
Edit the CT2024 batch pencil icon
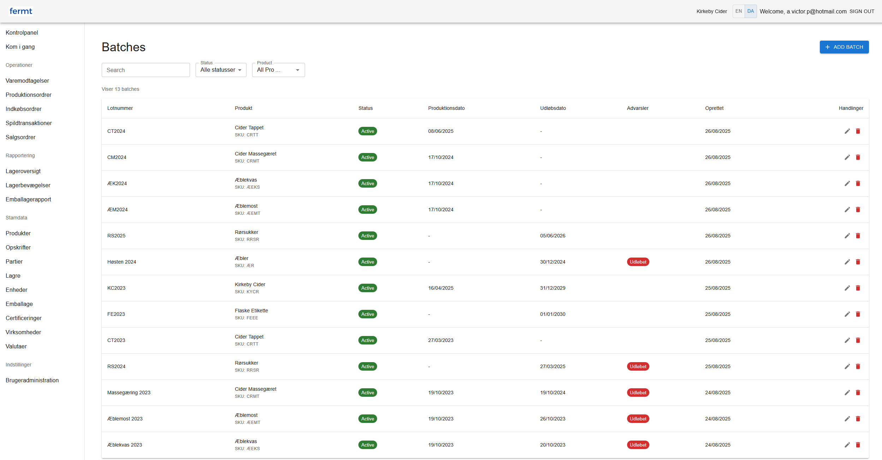pos(847,131)
